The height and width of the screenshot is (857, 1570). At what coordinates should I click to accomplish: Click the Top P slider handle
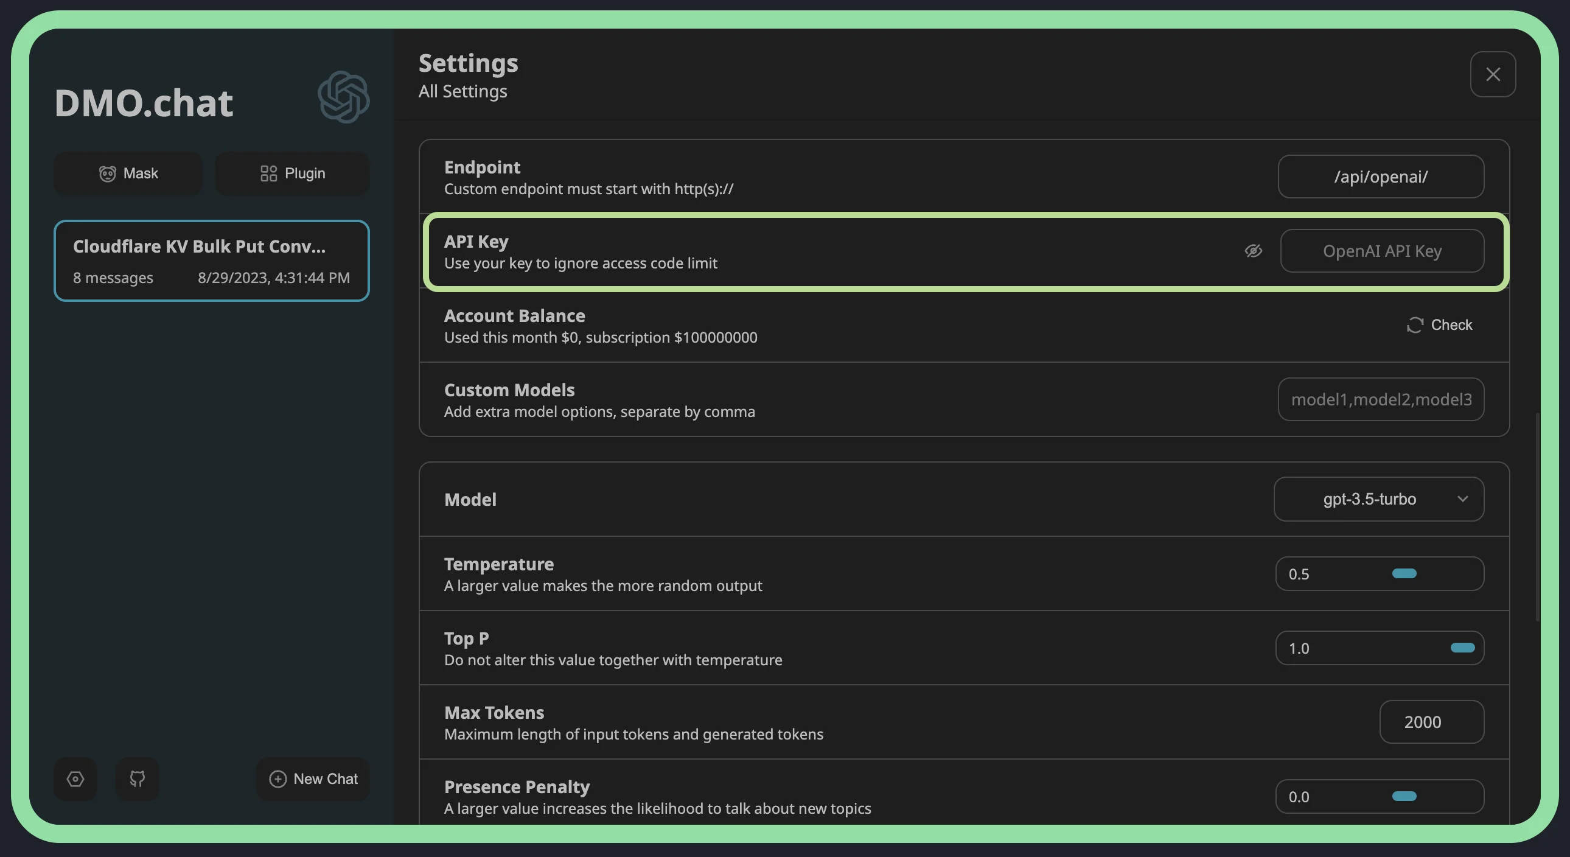click(1462, 648)
